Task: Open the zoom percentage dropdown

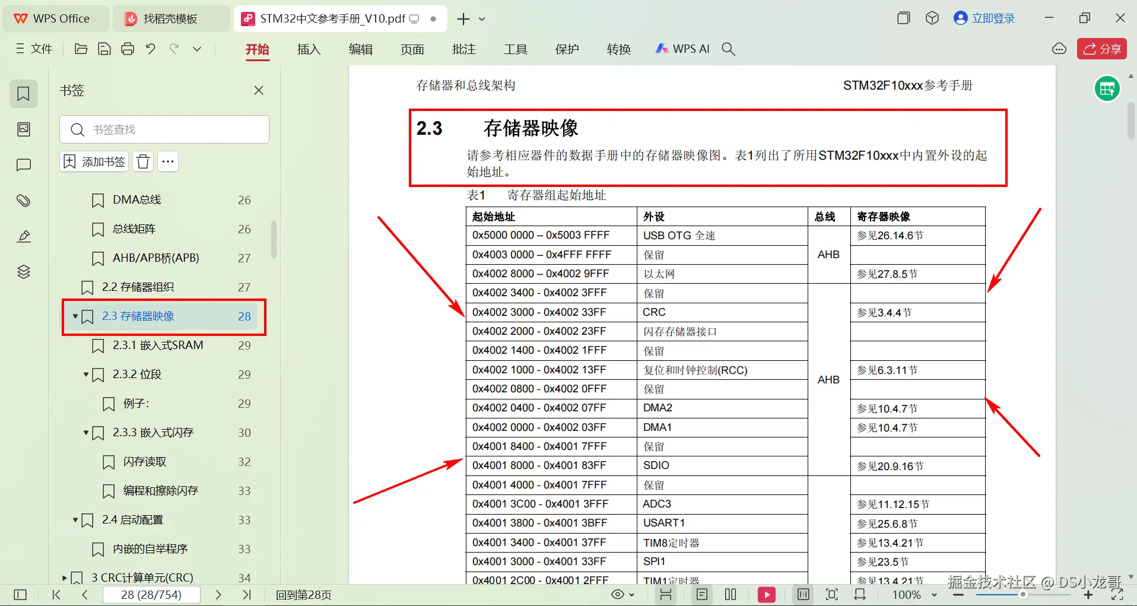Action: click(935, 595)
